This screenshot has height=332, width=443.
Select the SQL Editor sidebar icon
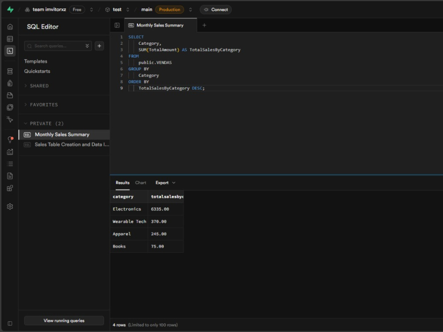click(x=10, y=51)
